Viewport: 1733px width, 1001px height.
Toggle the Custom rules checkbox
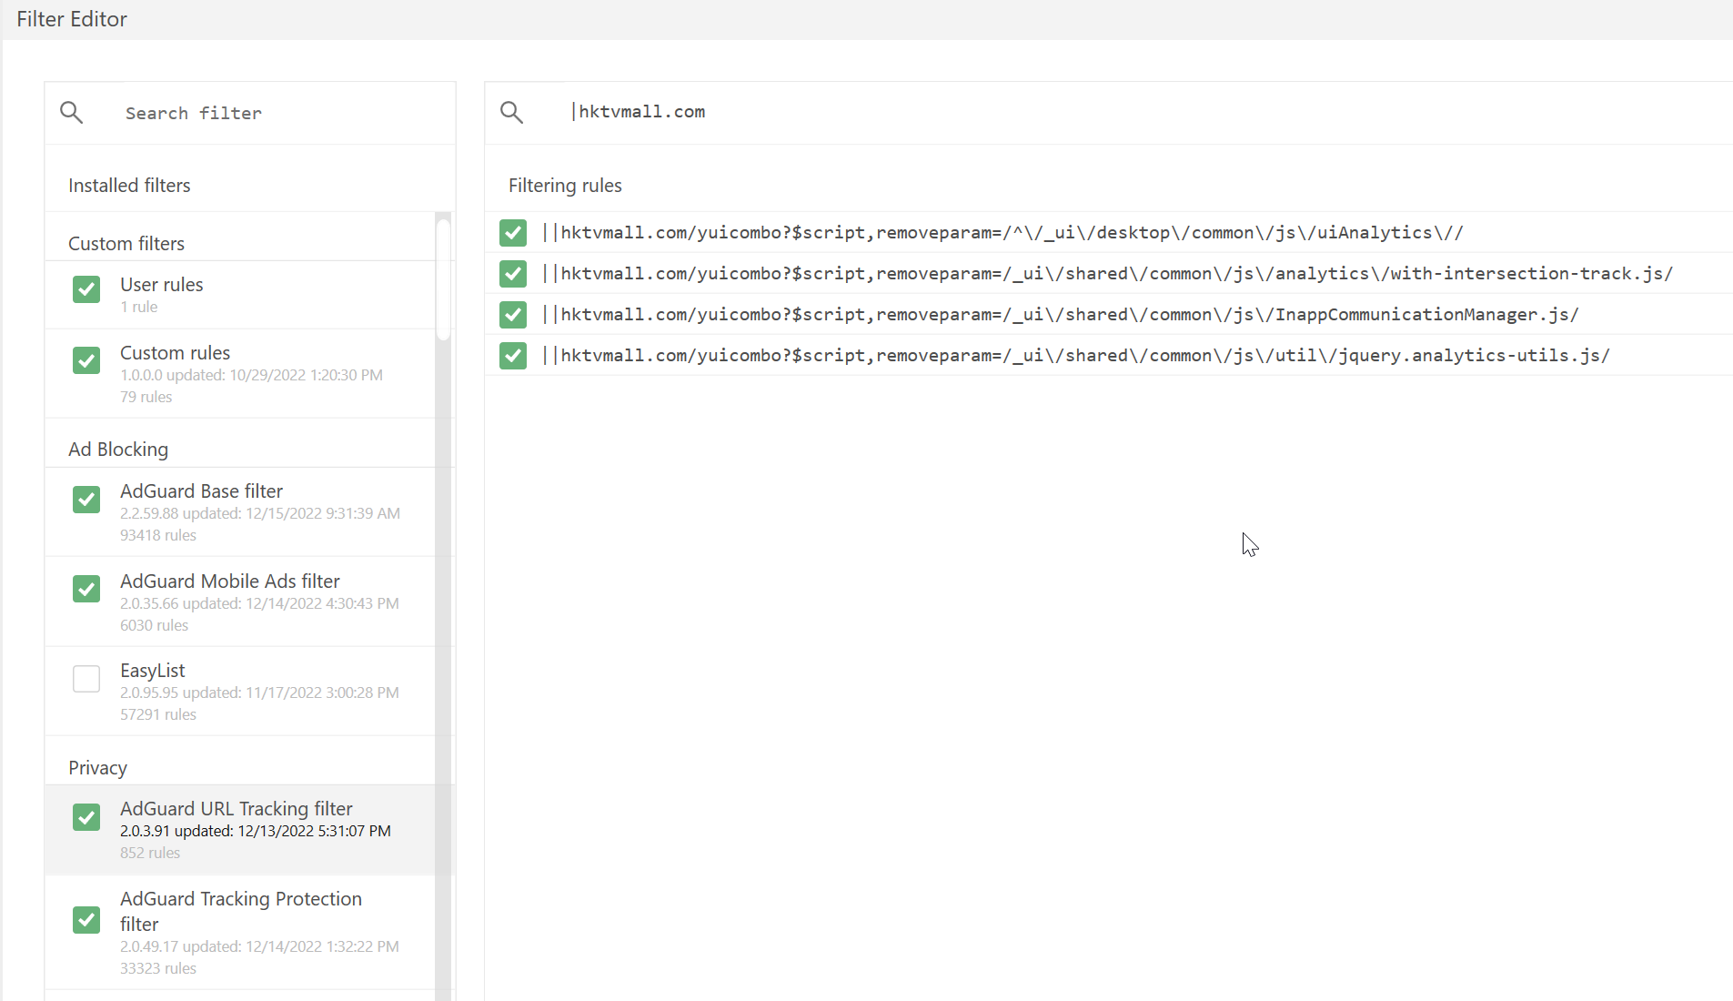pos(86,360)
